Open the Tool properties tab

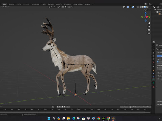153,46
